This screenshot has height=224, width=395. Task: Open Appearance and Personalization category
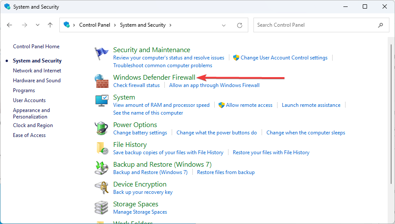tap(31, 114)
